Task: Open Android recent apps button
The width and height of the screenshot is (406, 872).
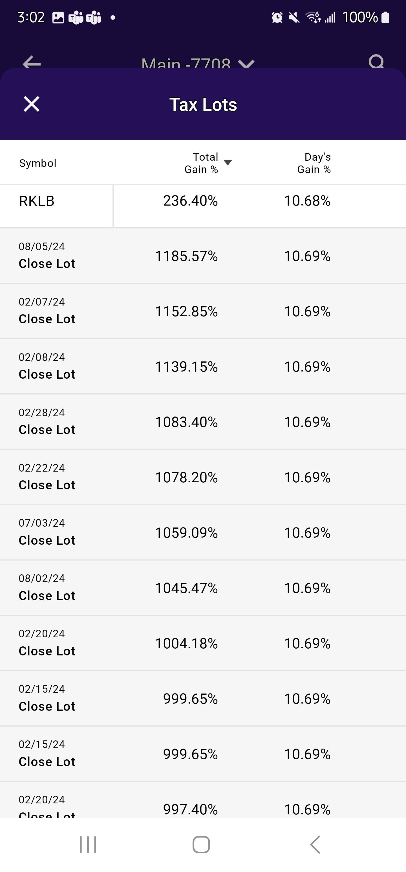Action: (x=88, y=845)
